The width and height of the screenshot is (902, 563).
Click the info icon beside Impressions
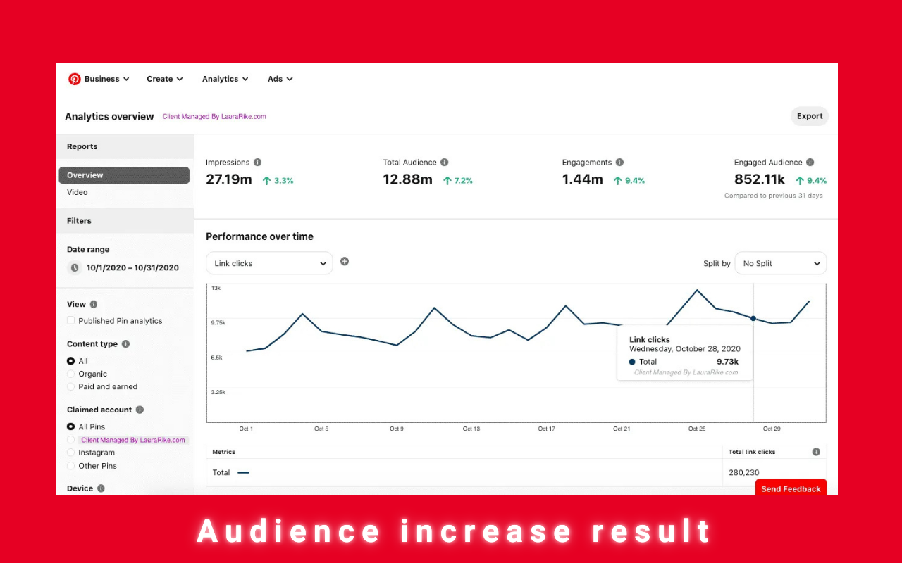click(257, 163)
